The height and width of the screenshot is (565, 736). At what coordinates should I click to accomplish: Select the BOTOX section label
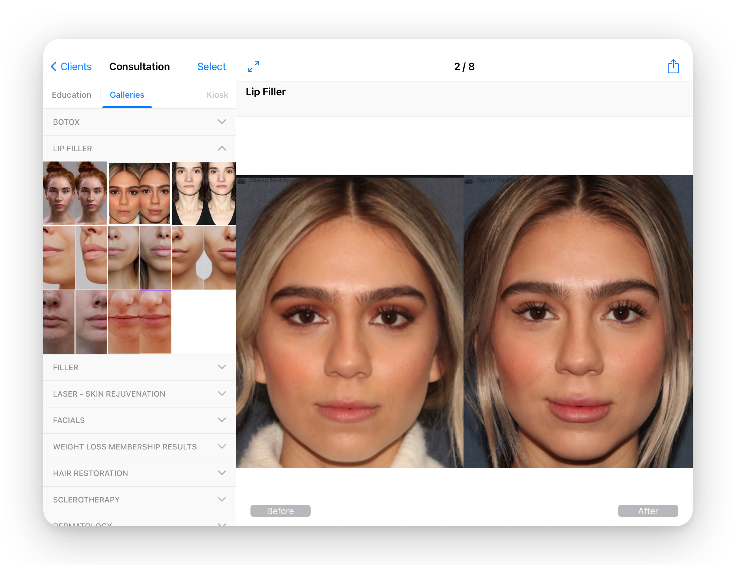(x=66, y=122)
